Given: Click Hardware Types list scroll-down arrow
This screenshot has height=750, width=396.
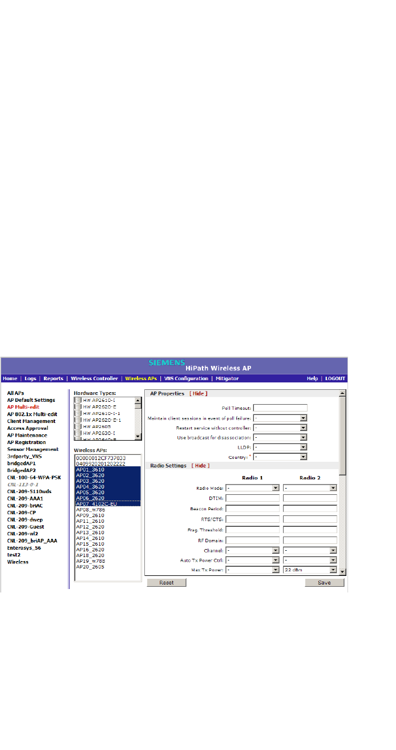Looking at the screenshot, I should pos(138,437).
